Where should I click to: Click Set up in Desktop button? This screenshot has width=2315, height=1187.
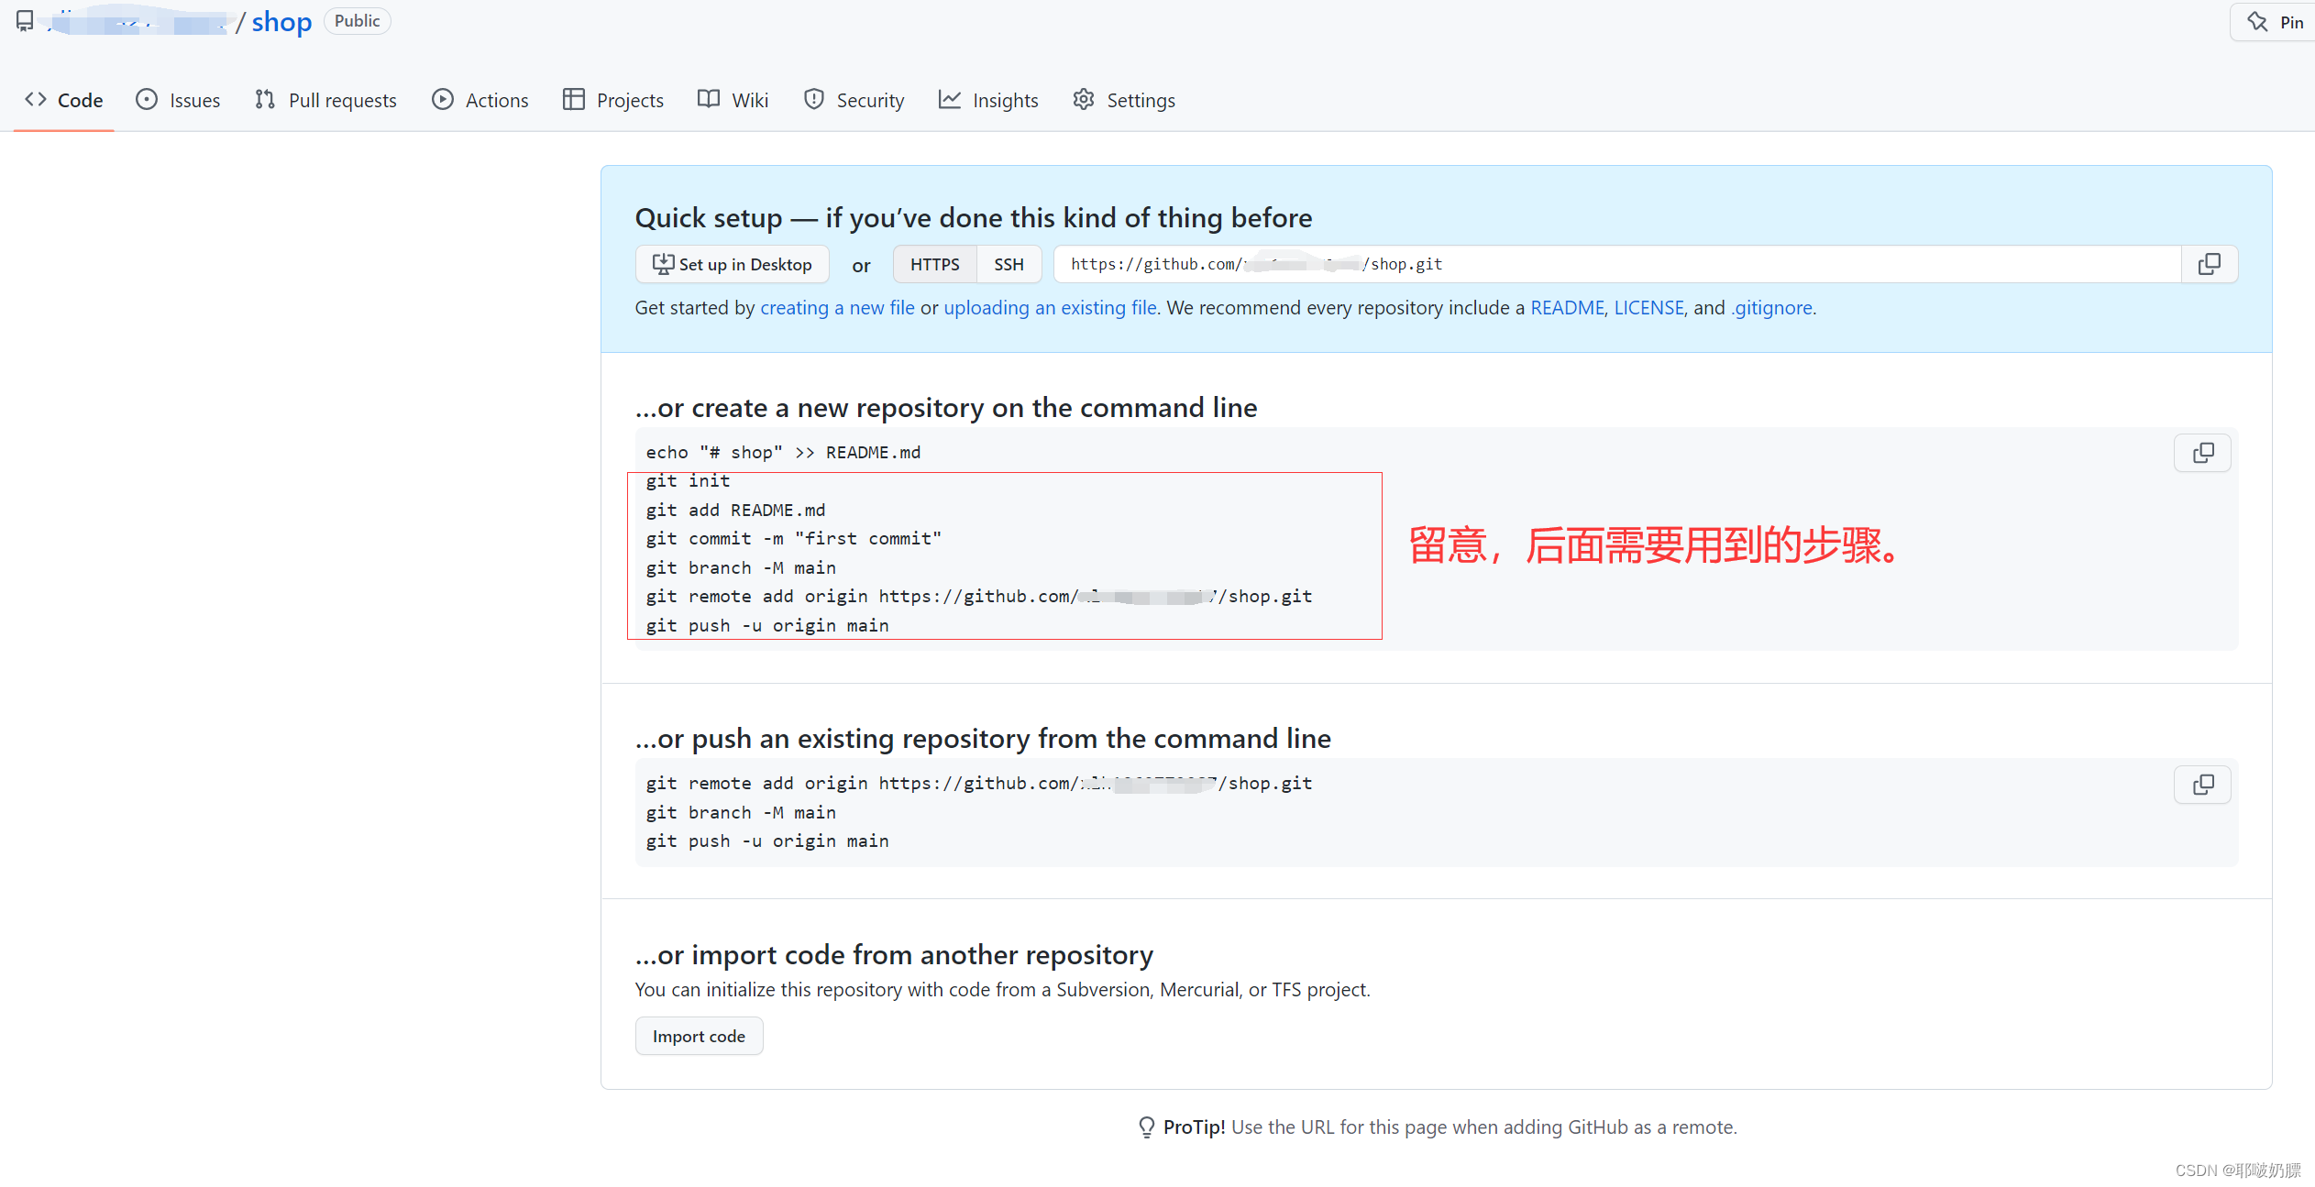pos(732,264)
